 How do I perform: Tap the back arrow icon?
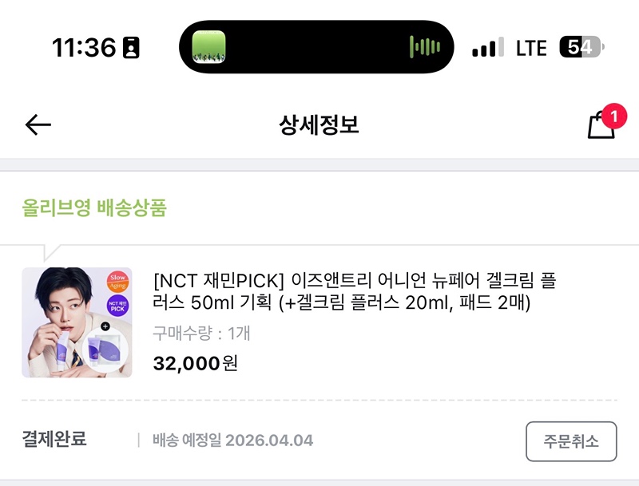[38, 124]
